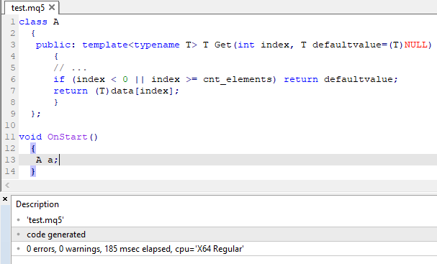Screen dimensions: 437x264
Task: Click the Description column header
Action: pos(37,204)
